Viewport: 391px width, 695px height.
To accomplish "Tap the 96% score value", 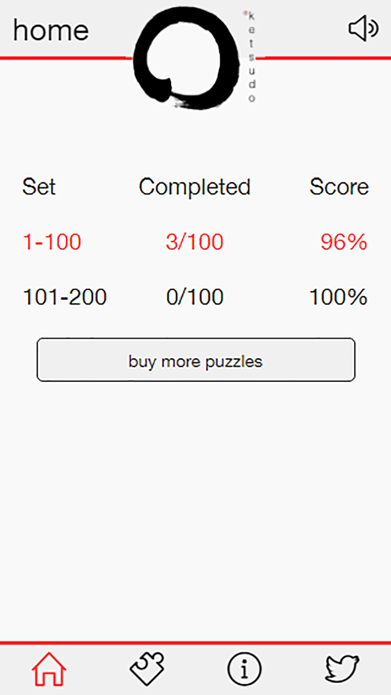I will (x=344, y=242).
